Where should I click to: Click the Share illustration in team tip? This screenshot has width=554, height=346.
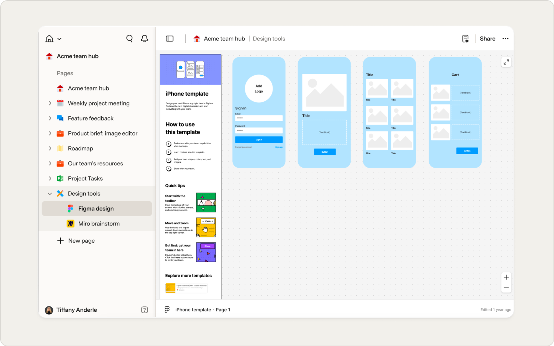click(x=206, y=252)
